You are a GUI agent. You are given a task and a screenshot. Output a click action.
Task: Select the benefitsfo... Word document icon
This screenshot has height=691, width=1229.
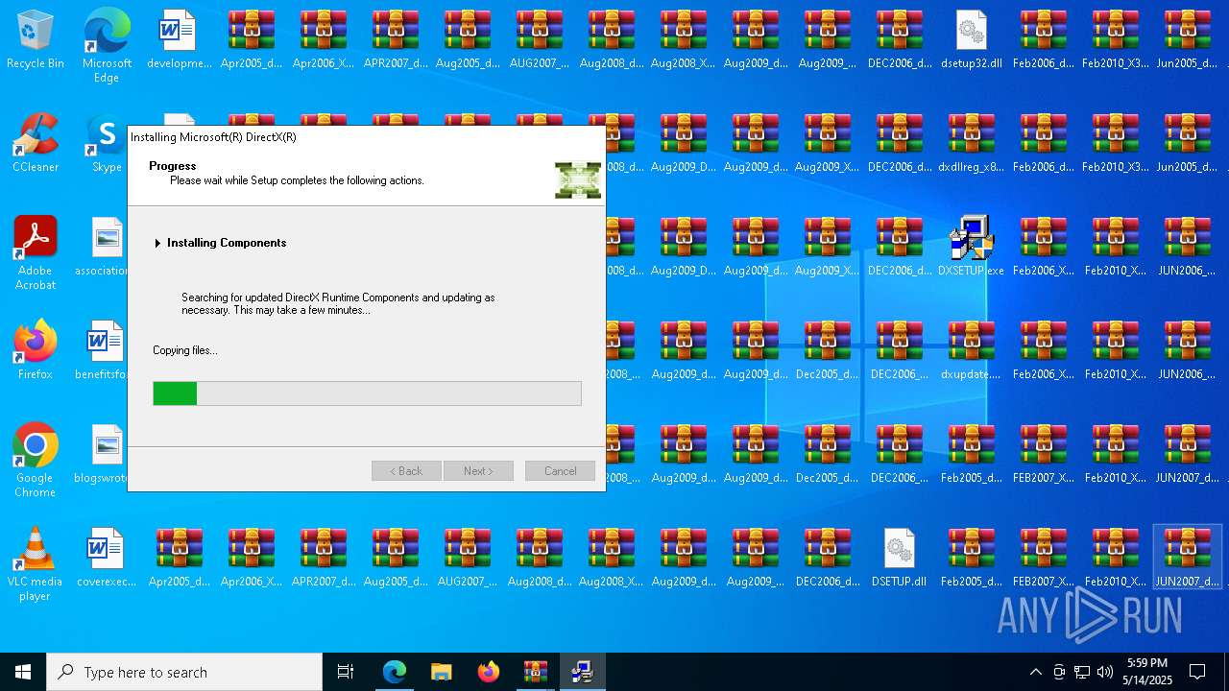pos(104,351)
